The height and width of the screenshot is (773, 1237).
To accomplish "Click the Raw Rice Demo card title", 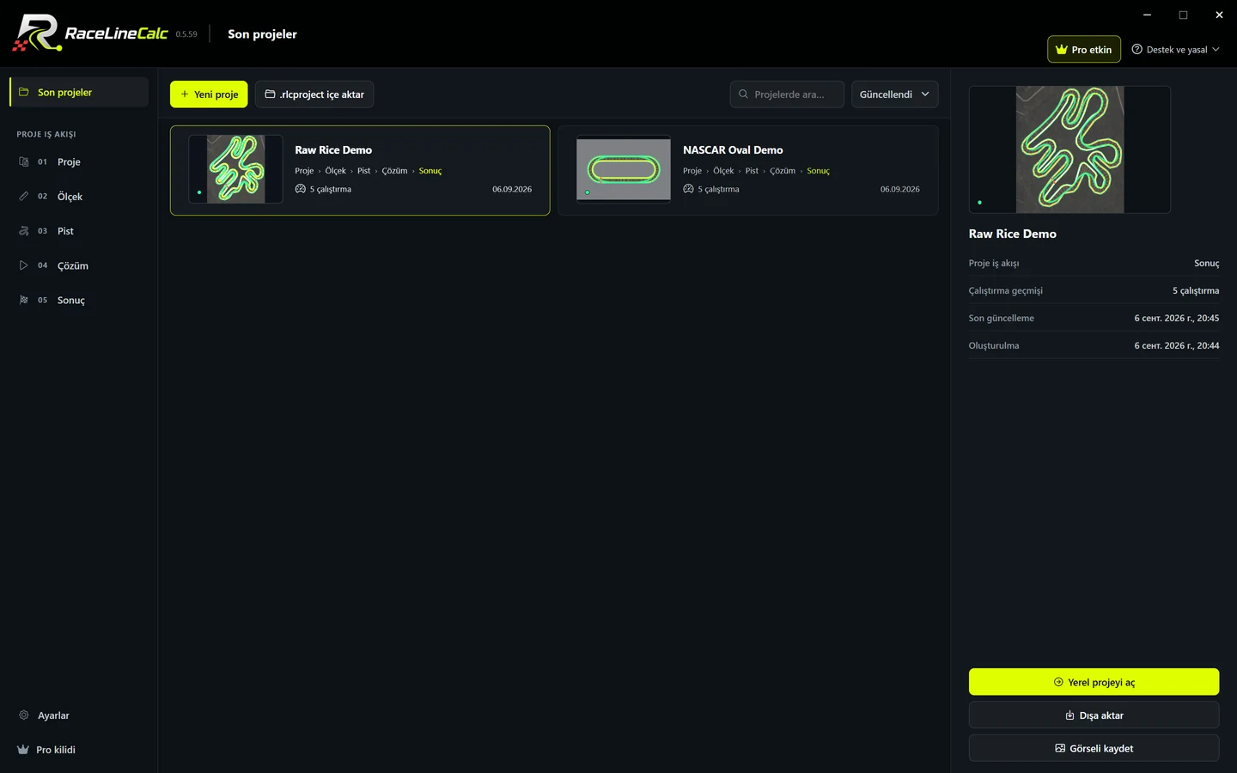I will (x=333, y=149).
